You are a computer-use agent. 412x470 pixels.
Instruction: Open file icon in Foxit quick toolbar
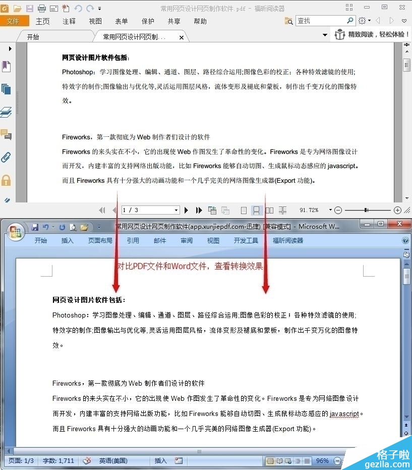pyautogui.click(x=17, y=8)
